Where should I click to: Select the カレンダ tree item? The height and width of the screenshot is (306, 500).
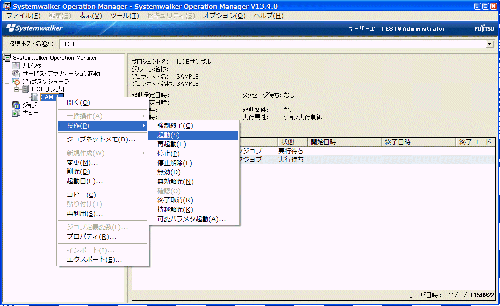(x=32, y=66)
